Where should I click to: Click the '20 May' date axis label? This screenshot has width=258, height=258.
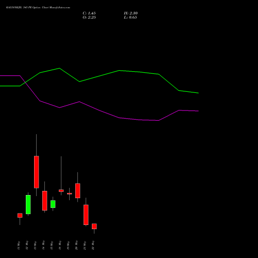click(x=76, y=245)
